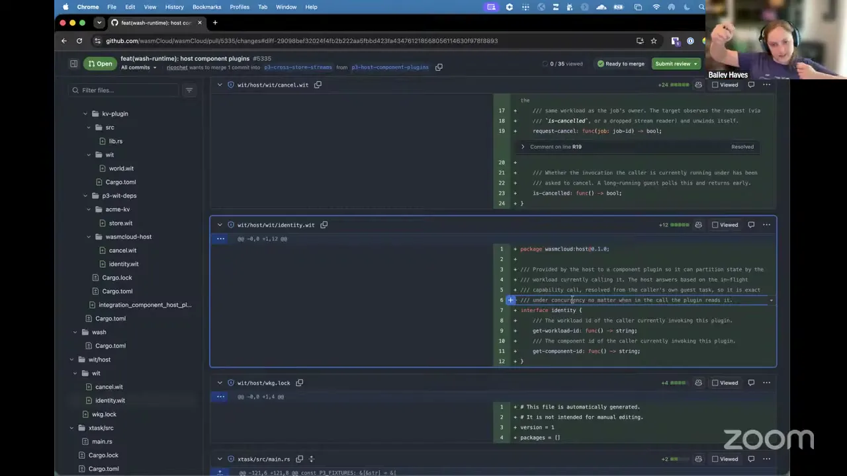Open identity.wit under wasmcloud-host in tree
This screenshot has height=476, width=847.
point(124,264)
